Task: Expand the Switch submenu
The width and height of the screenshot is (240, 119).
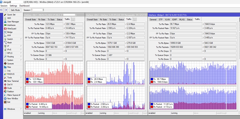Action: point(21,39)
